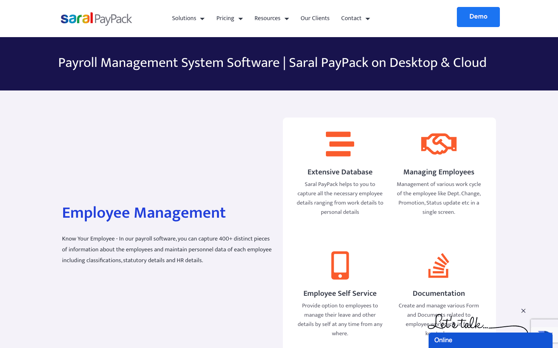558x348 pixels.
Task: Click the Managing Employees description text
Action: 439,198
